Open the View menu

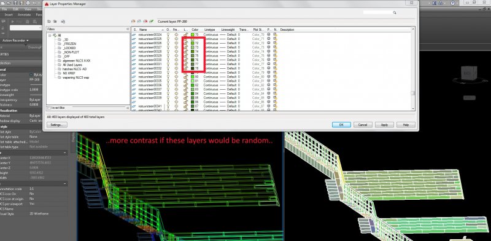28,9
